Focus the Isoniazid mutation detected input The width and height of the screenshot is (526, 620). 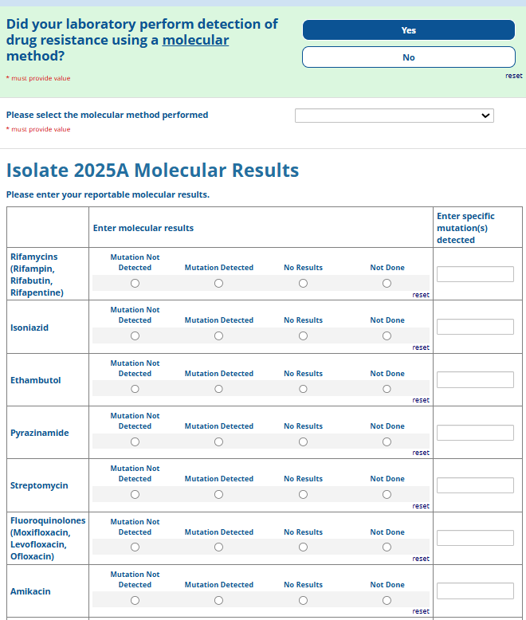point(475,327)
